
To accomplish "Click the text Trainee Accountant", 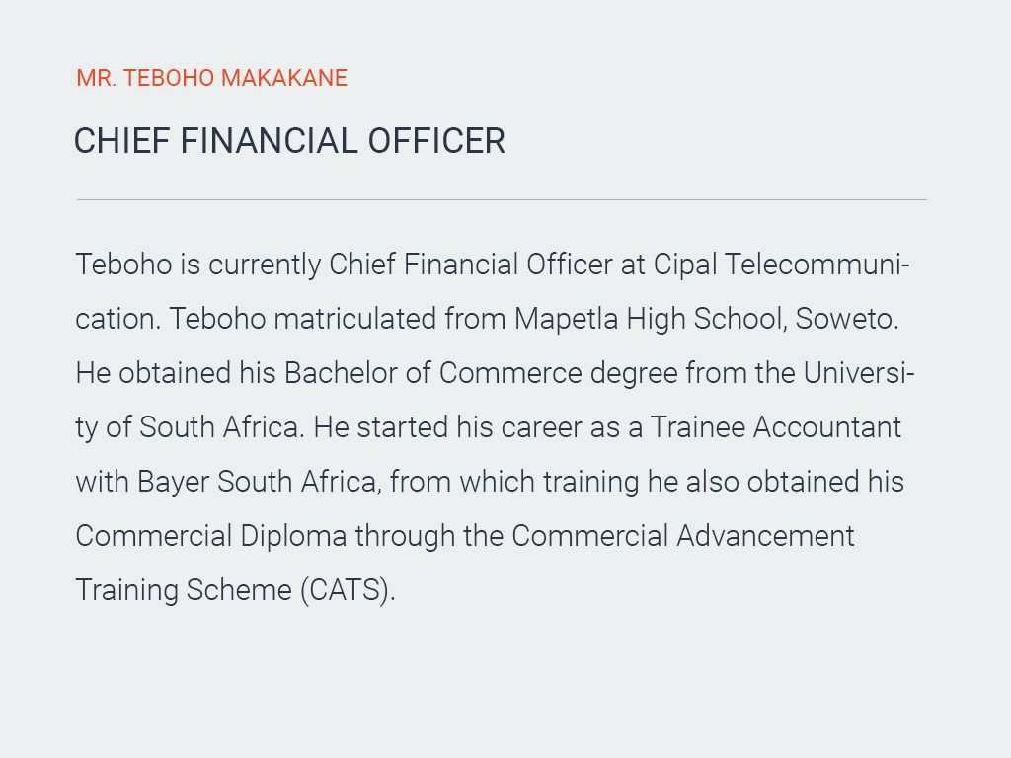I will coord(776,426).
